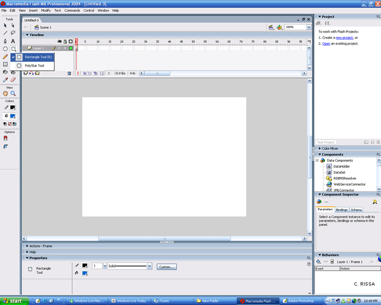The width and height of the screenshot is (381, 305).
Task: Toggle the Onion Skin button
Action: 84,73
